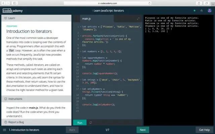Click the reset code icon beside Run

[90, 123]
